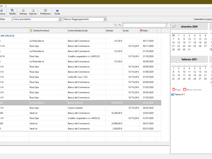Sort by Entrate column header

click(114, 30)
